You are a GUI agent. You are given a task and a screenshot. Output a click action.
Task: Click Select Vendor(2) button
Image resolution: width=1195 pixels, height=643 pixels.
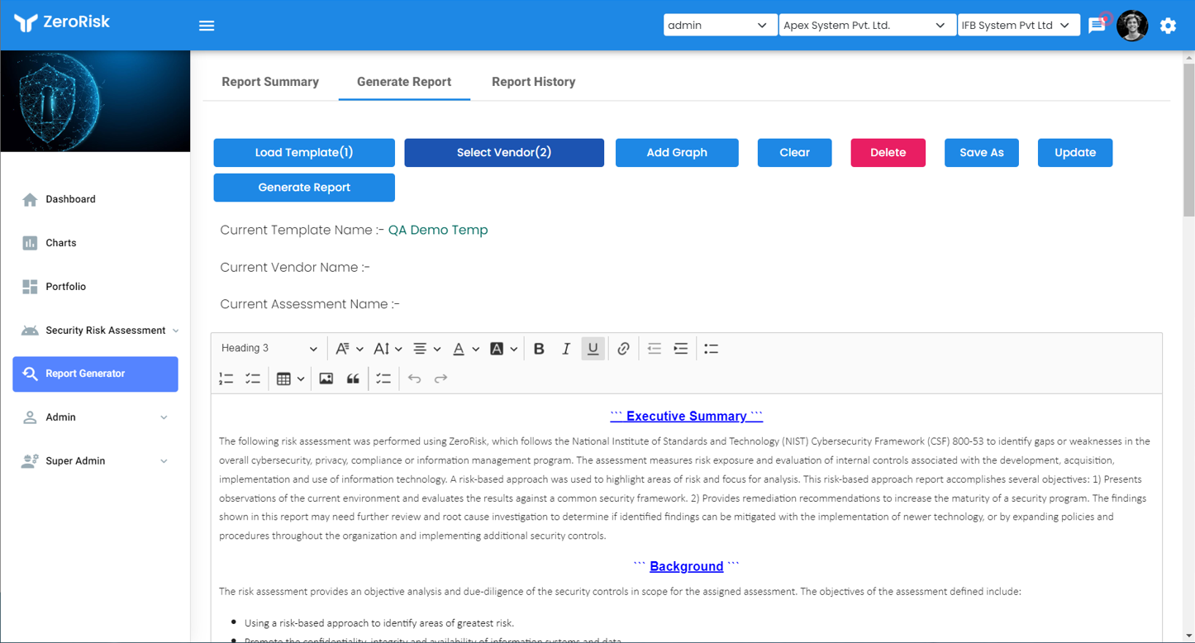tap(504, 153)
